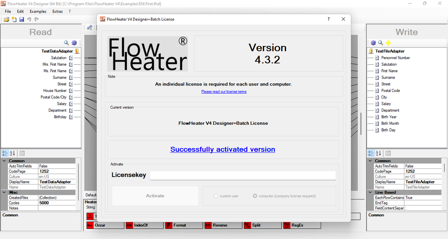Select AutoTrimFields value 'False' in Read properties
The width and height of the screenshot is (448, 239).
point(57,166)
